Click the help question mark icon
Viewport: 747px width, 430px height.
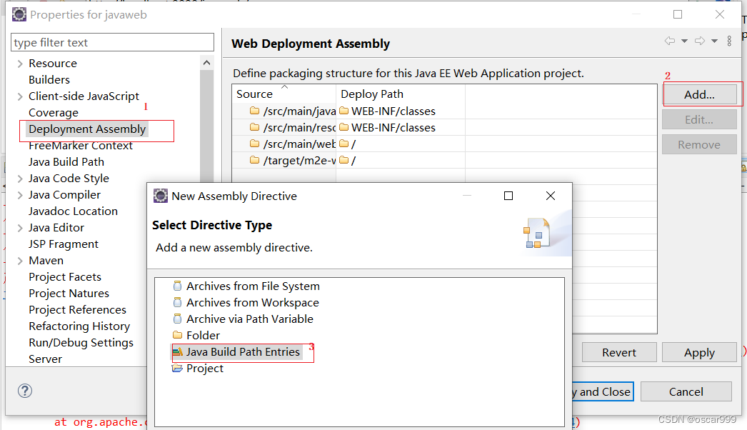[x=25, y=391]
